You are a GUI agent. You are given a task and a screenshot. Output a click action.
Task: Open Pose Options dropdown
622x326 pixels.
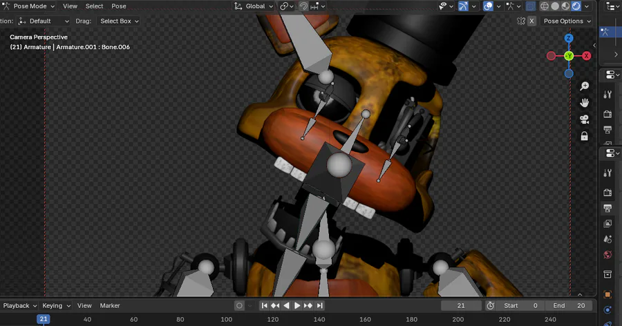pos(567,21)
